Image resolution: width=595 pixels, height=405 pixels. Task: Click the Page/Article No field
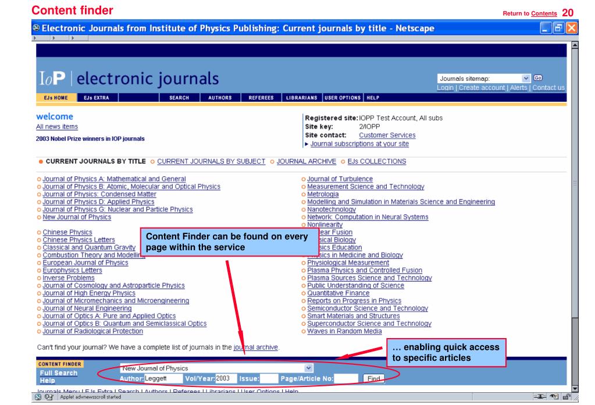(346, 378)
